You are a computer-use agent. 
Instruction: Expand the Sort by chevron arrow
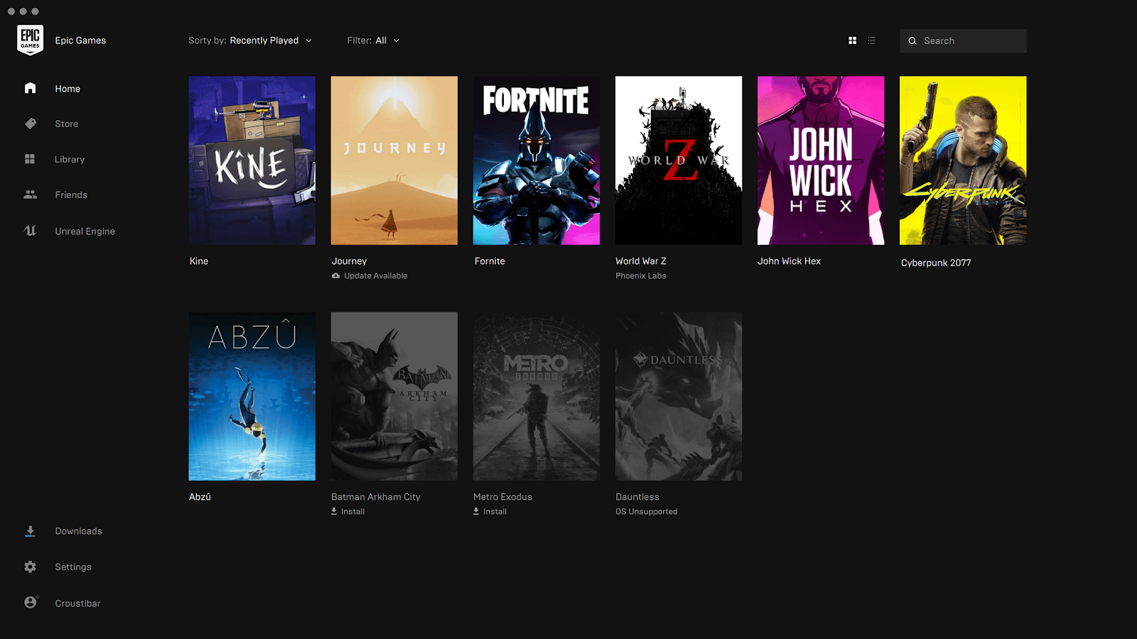click(308, 40)
